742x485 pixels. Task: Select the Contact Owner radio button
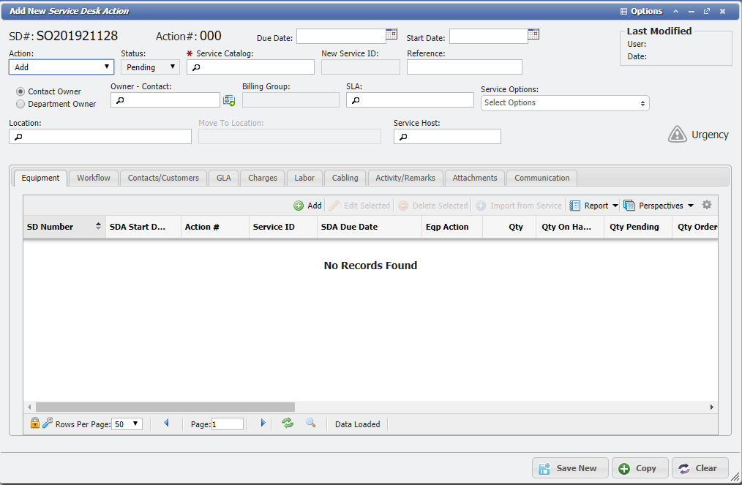20,91
